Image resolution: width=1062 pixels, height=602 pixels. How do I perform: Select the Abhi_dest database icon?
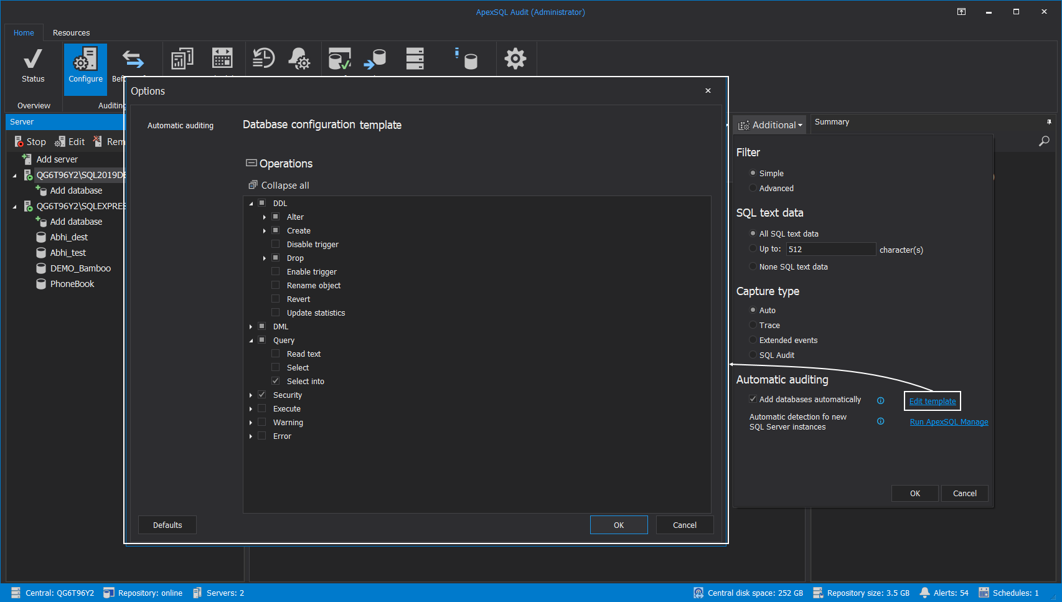click(41, 237)
